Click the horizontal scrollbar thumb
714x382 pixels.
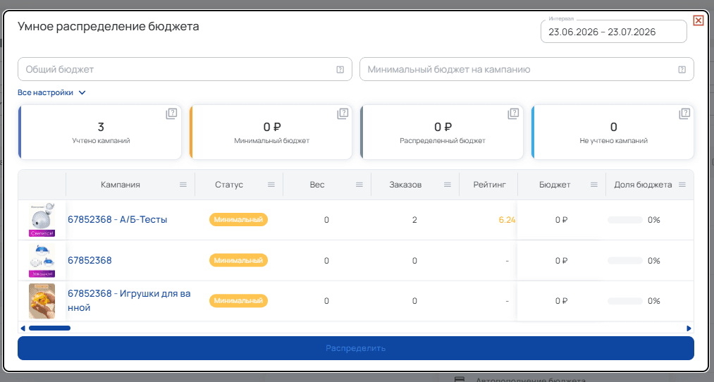coord(49,328)
